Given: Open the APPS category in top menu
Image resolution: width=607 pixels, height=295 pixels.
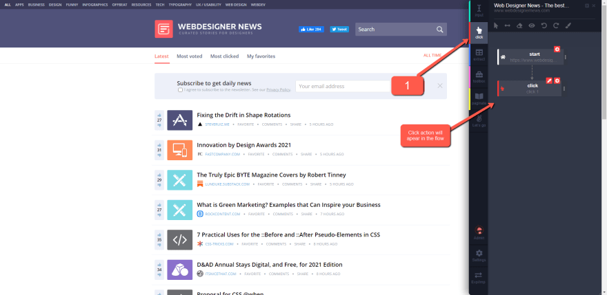Looking at the screenshot, I should pyautogui.click(x=19, y=5).
